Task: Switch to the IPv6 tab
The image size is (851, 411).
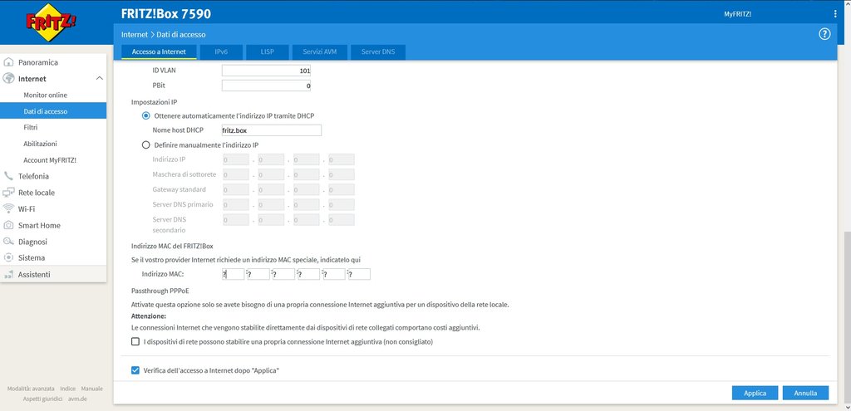Action: [x=221, y=52]
